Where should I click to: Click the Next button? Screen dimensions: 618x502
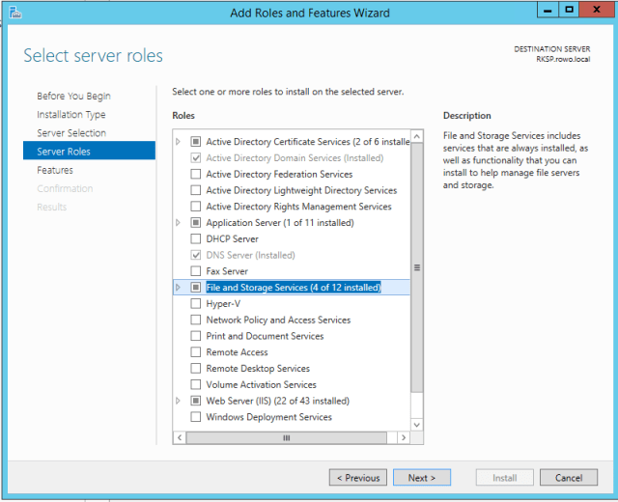pos(422,478)
